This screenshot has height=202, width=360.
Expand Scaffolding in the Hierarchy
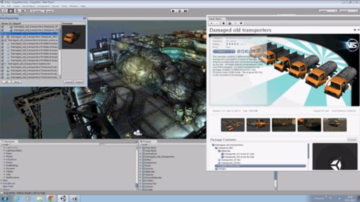pyautogui.click(x=4, y=166)
